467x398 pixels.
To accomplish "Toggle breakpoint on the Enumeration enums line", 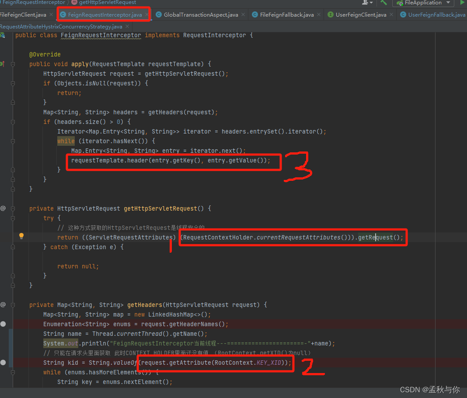I will click(x=3, y=324).
